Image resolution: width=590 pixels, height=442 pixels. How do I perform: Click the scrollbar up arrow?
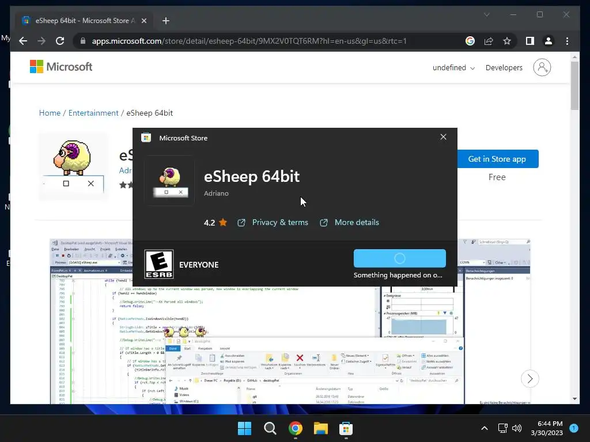(574, 57)
